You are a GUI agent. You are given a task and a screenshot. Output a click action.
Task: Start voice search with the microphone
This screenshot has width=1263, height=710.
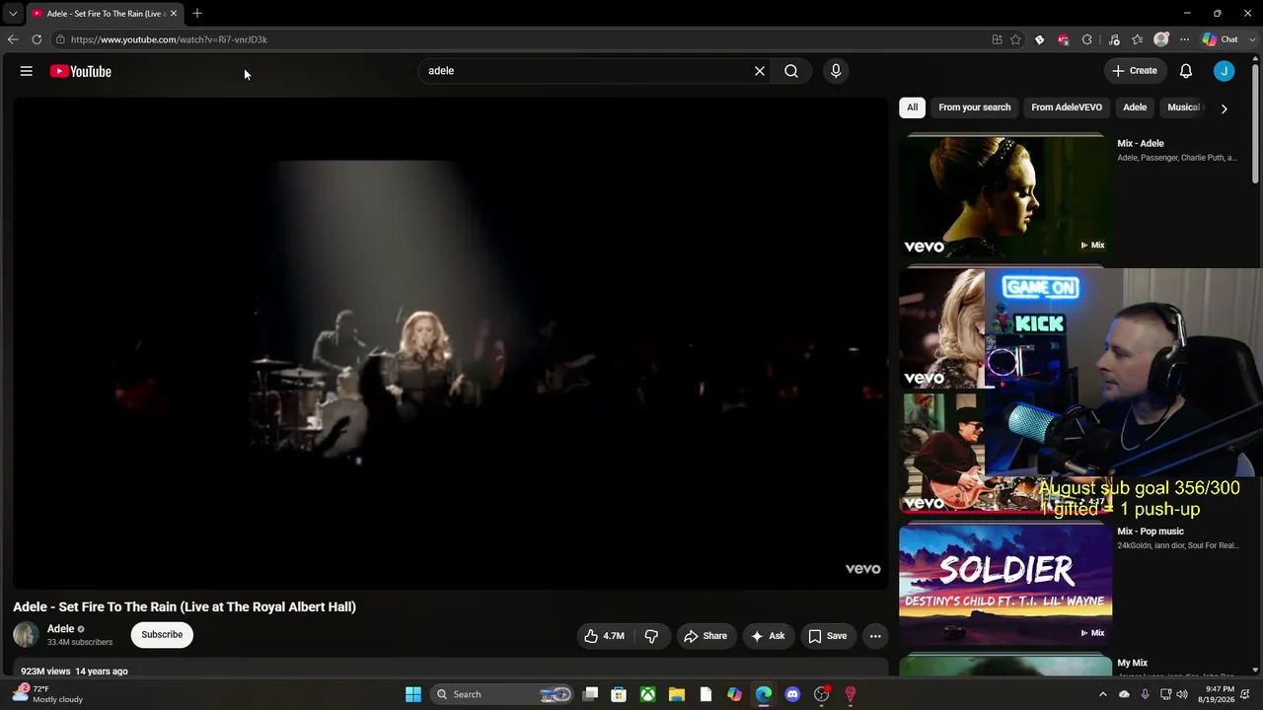tap(836, 71)
